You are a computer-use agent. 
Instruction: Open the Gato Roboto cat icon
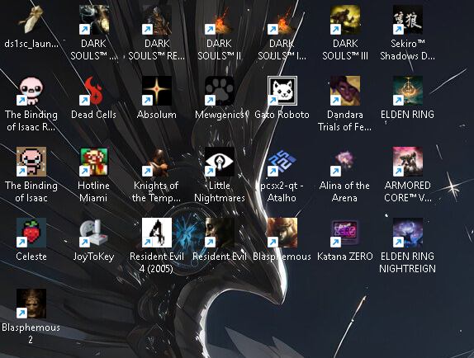click(282, 91)
